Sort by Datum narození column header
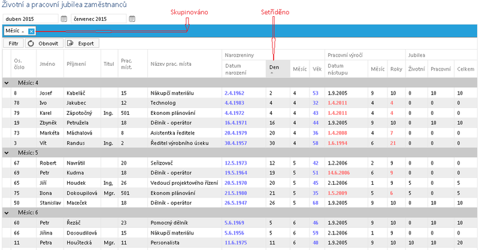 coord(244,69)
